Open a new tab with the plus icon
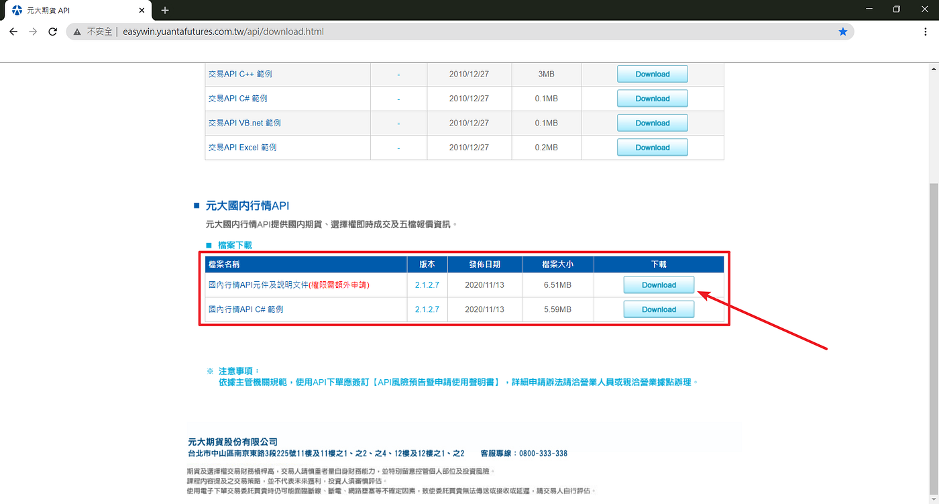 [165, 10]
